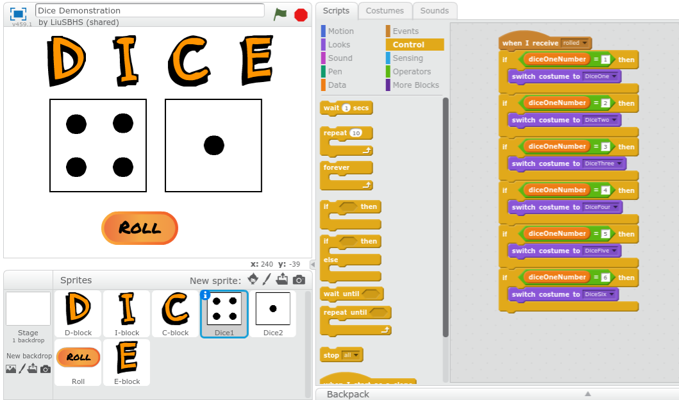679x400 pixels.
Task: Open Dice1 sprite info with blue i badge
Action: (206, 294)
